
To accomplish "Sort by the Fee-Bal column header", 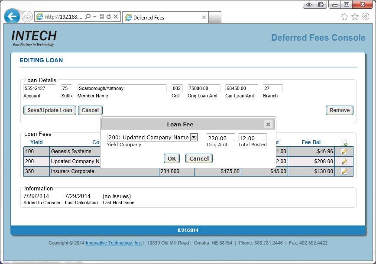I will click(x=311, y=142).
